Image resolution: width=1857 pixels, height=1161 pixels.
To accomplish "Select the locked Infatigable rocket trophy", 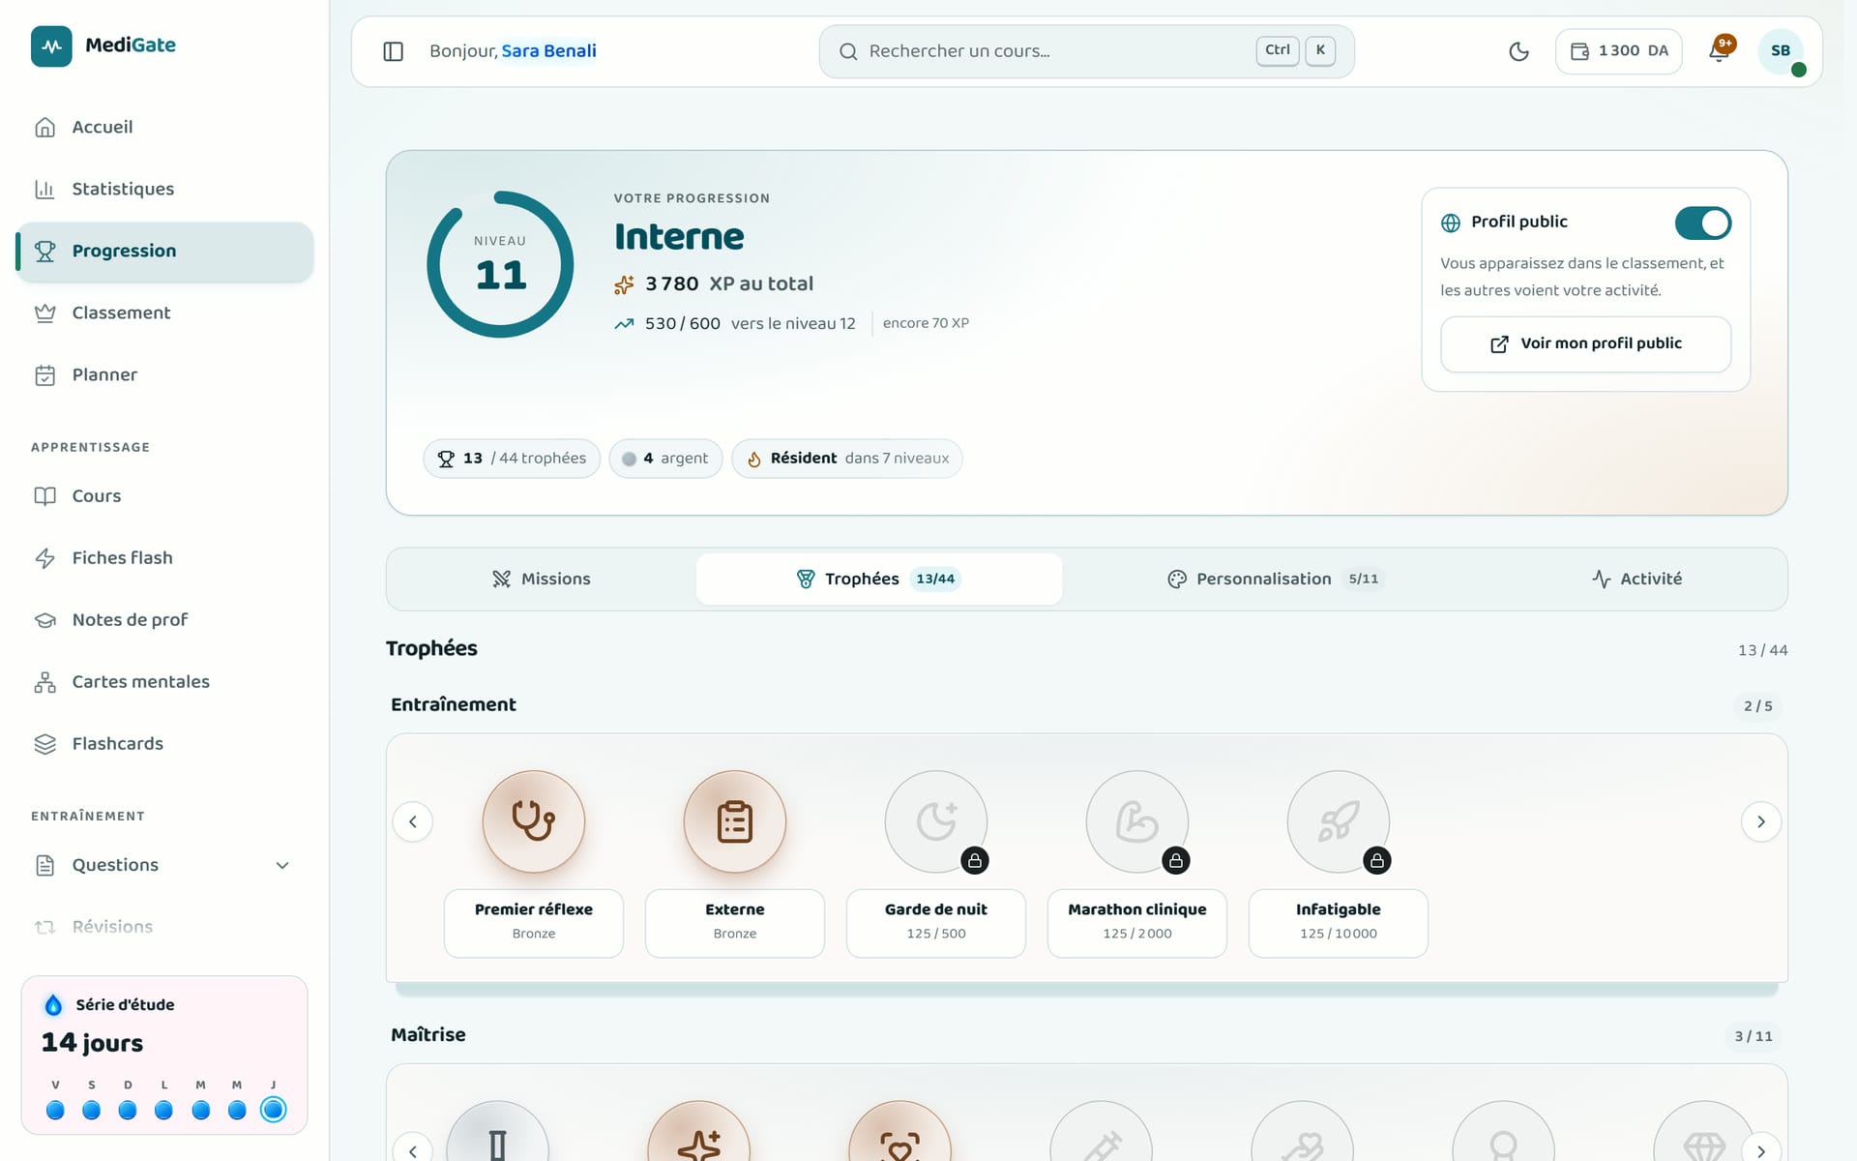I will point(1339,821).
